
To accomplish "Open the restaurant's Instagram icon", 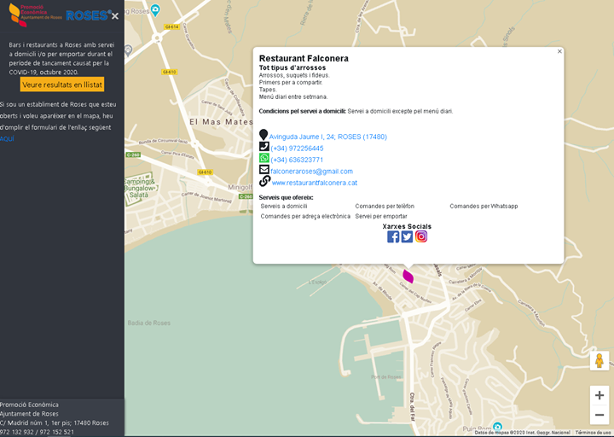I will click(x=421, y=236).
